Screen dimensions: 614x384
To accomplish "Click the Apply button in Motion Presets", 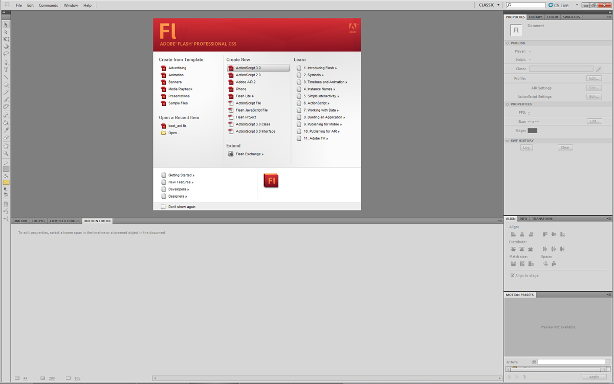I will pyautogui.click(x=594, y=377).
